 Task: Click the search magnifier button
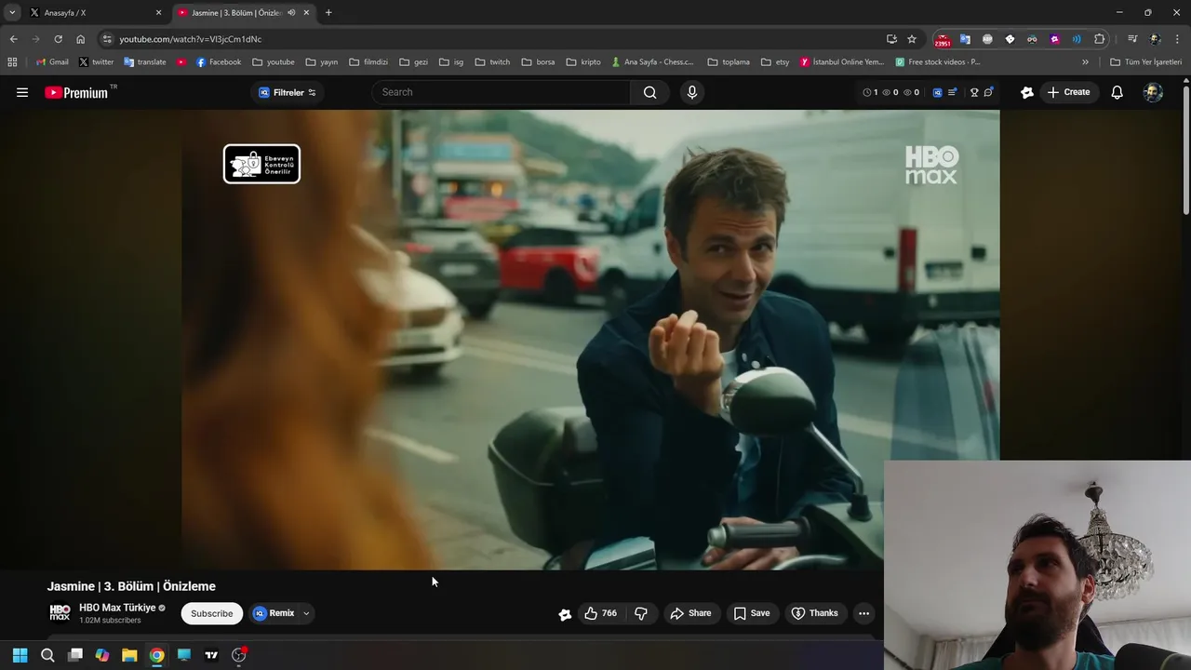(649, 92)
